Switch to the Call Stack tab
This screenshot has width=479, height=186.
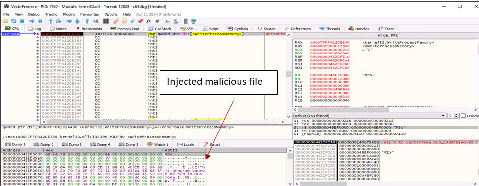(x=160, y=28)
